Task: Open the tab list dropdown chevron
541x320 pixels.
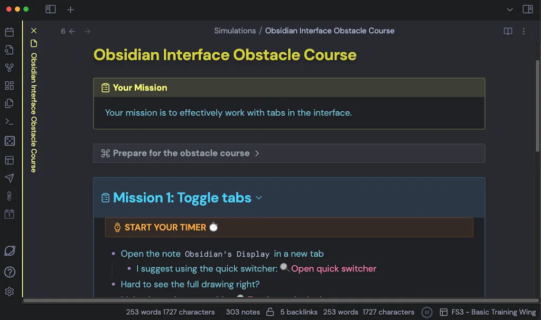Action: [509, 9]
